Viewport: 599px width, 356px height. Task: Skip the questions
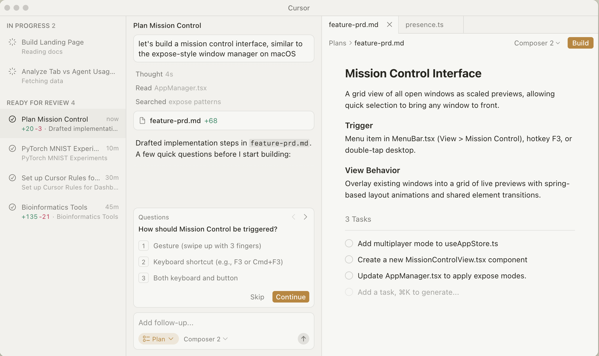(x=257, y=297)
